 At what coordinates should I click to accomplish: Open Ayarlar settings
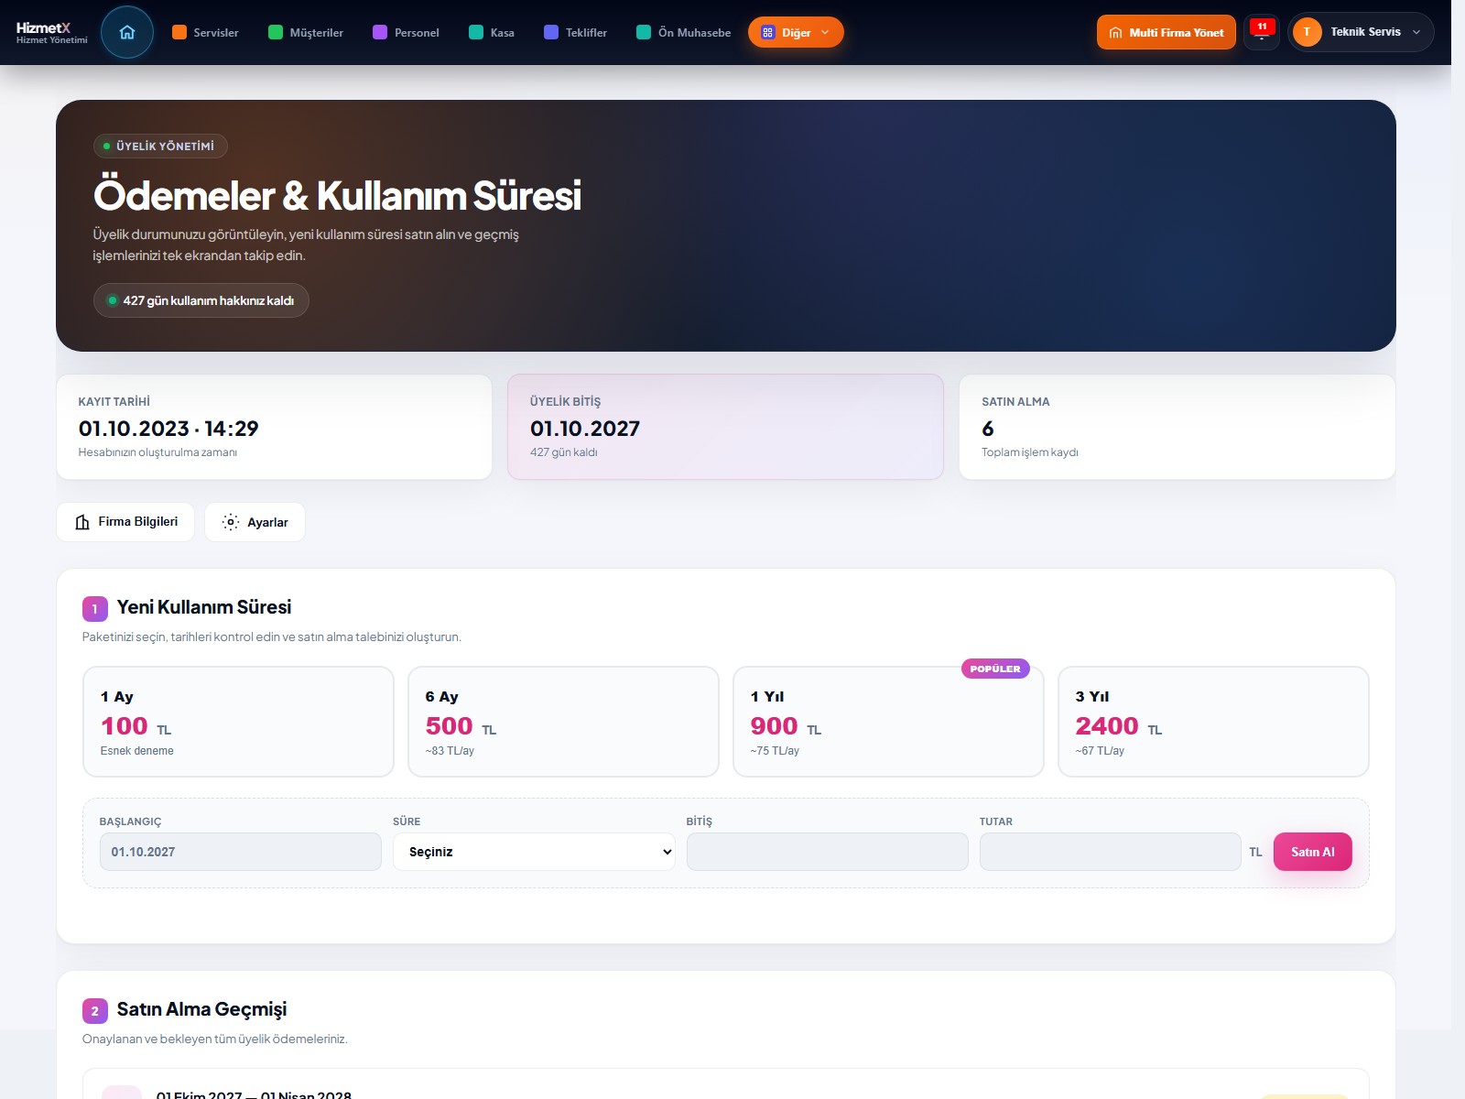click(x=255, y=522)
